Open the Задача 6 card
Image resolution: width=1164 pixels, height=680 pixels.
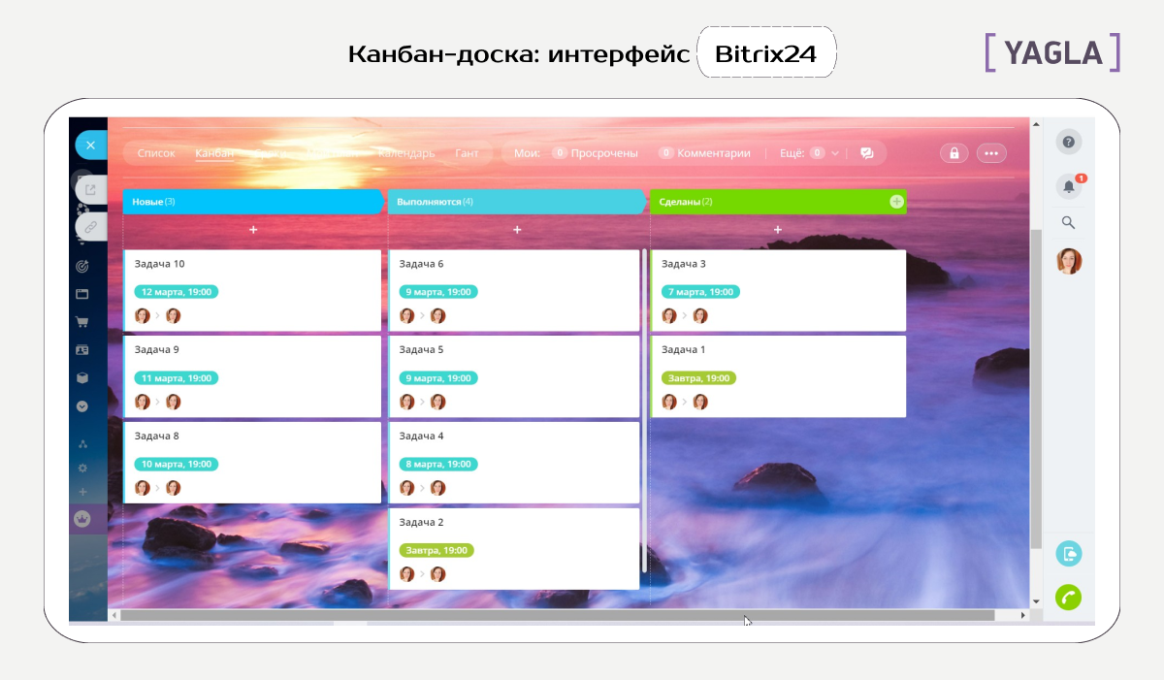coord(514,290)
